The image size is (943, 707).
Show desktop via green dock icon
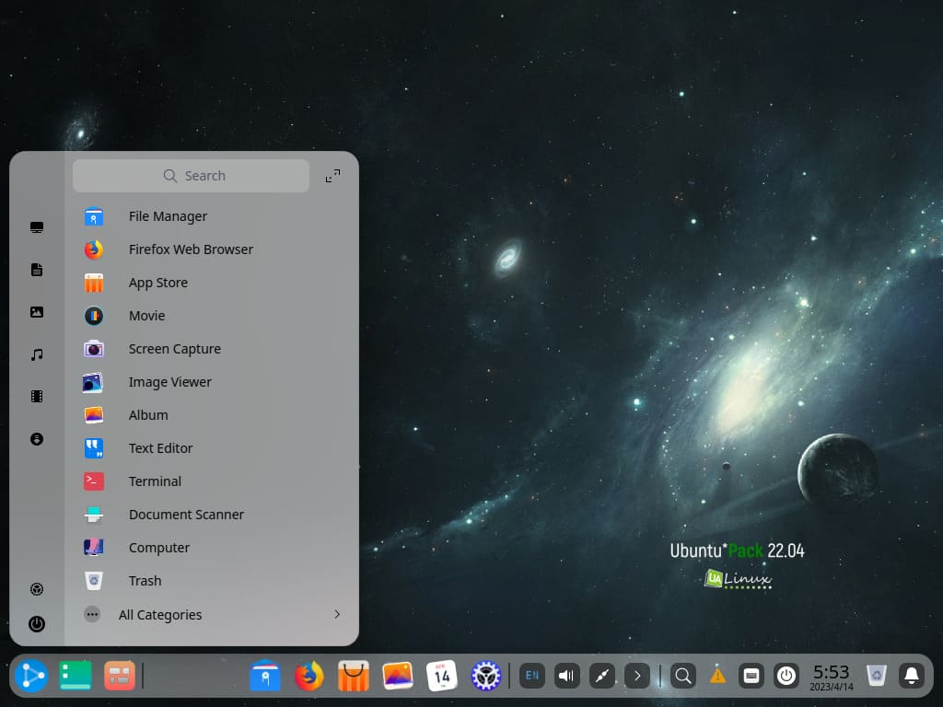click(76, 675)
